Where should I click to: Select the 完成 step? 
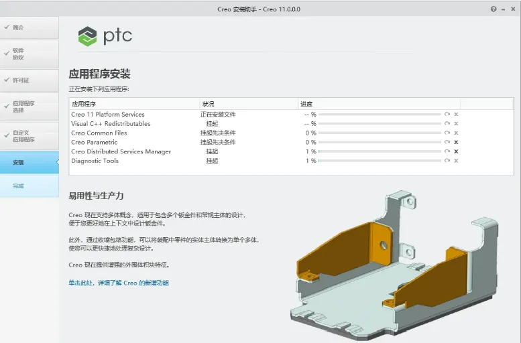coord(30,186)
